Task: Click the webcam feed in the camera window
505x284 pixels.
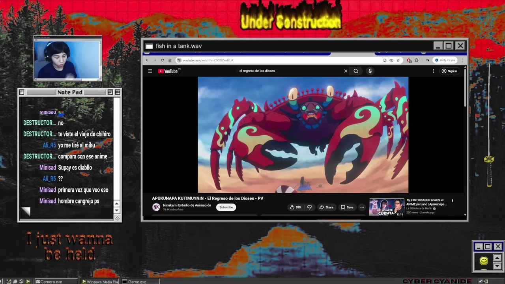Action: tap(67, 60)
